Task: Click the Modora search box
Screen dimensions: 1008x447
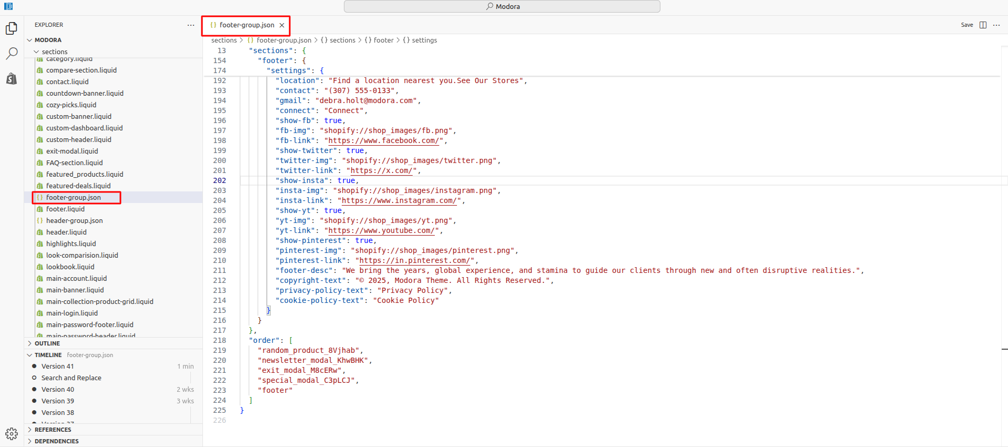Action: click(x=502, y=6)
